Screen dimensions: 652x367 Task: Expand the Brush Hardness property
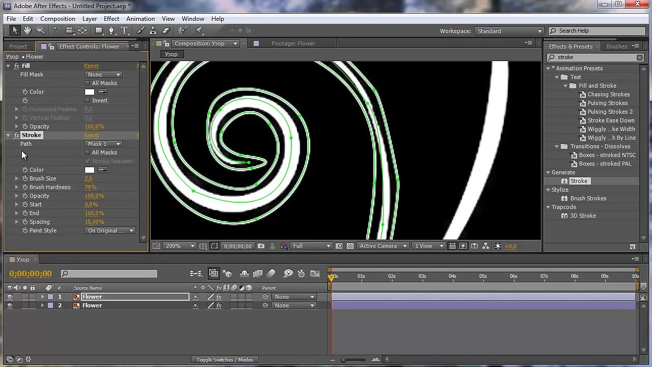point(17,187)
